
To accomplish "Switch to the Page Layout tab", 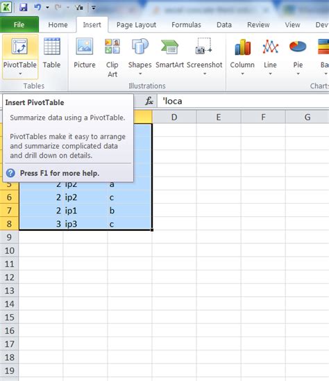I will tap(136, 24).
